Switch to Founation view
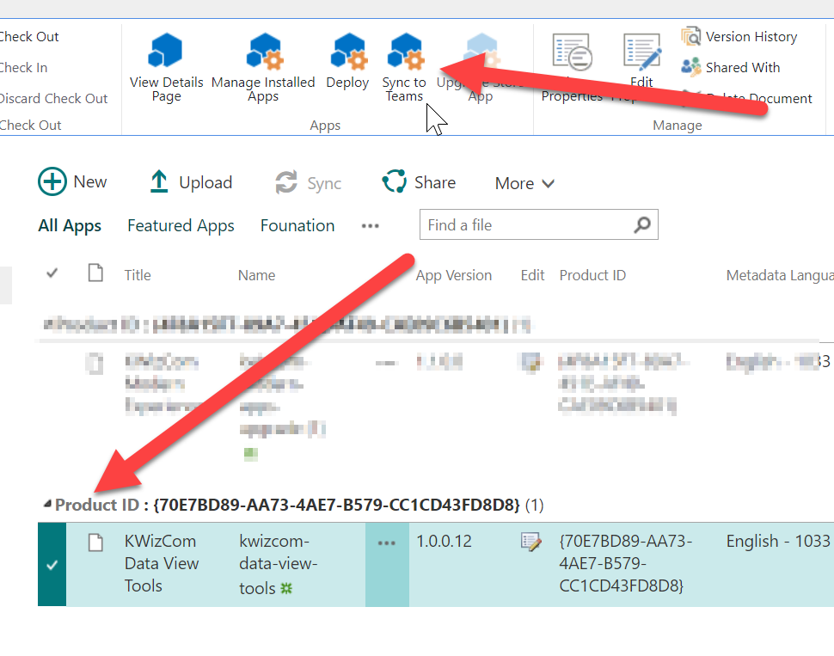Image resolution: width=834 pixels, height=656 pixels. pyautogui.click(x=297, y=225)
